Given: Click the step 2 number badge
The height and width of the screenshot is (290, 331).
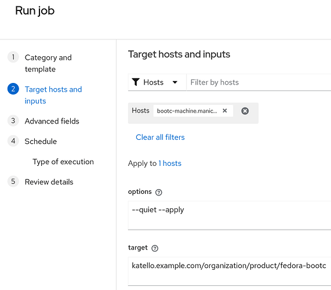Looking at the screenshot, I should [x=13, y=89].
